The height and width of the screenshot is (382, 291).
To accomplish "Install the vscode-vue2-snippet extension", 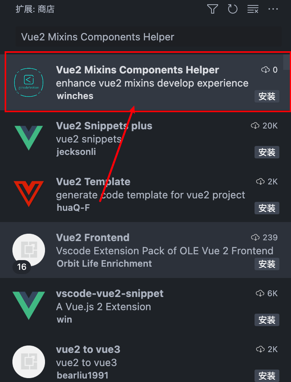I will [267, 319].
